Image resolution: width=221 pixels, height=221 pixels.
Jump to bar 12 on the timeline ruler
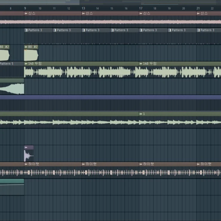pos(69,8)
